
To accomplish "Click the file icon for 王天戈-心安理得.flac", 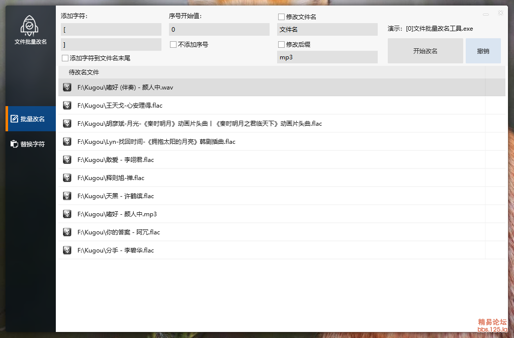I will pos(67,105).
